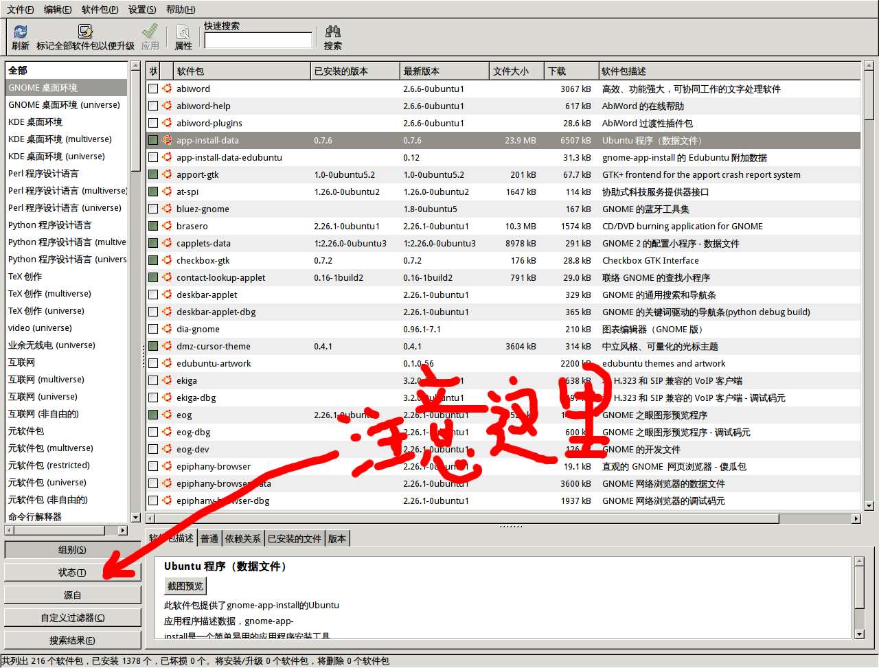Click the package list horizontal scrollbar
Viewport: 879px width, 668px height.
(x=503, y=519)
